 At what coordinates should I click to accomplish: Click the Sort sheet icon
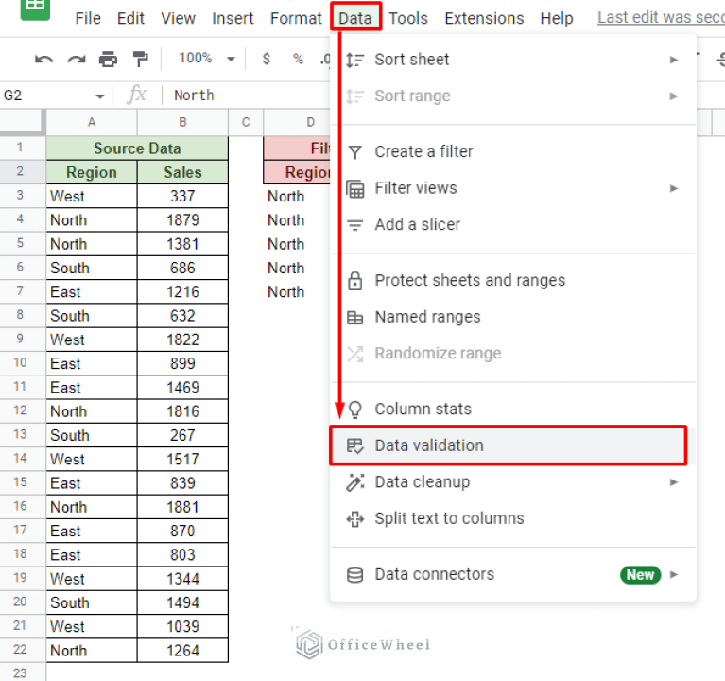click(x=355, y=60)
